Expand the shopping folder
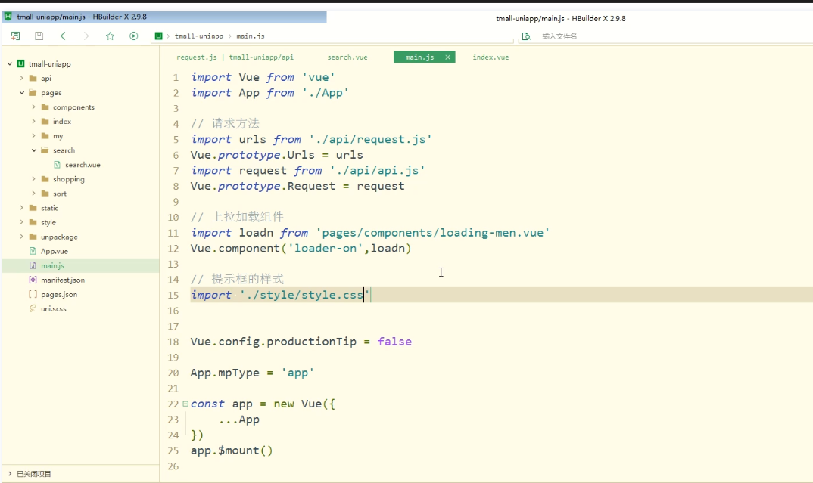 pyautogui.click(x=34, y=179)
